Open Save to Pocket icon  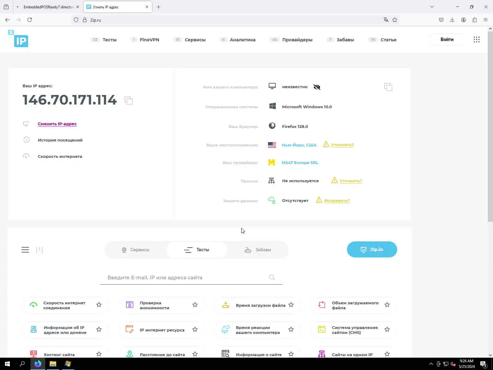[441, 20]
